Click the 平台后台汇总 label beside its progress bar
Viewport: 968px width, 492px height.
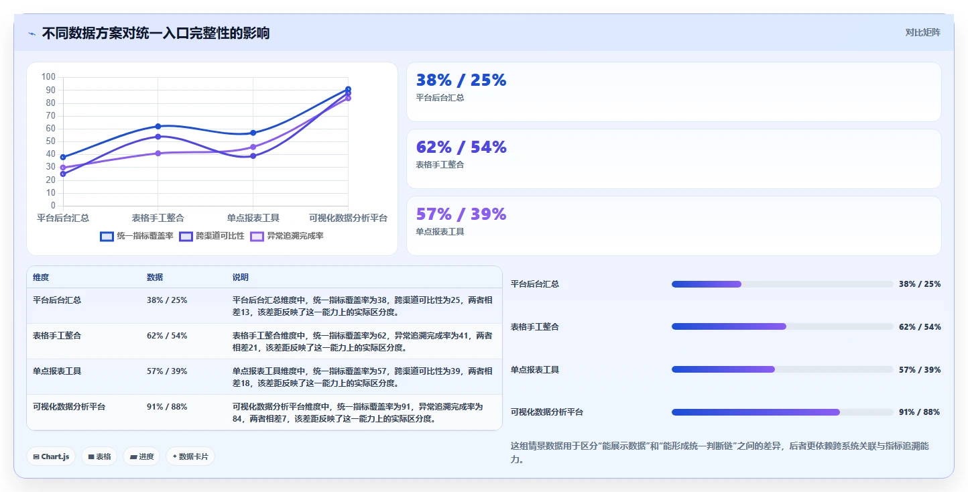coord(535,284)
